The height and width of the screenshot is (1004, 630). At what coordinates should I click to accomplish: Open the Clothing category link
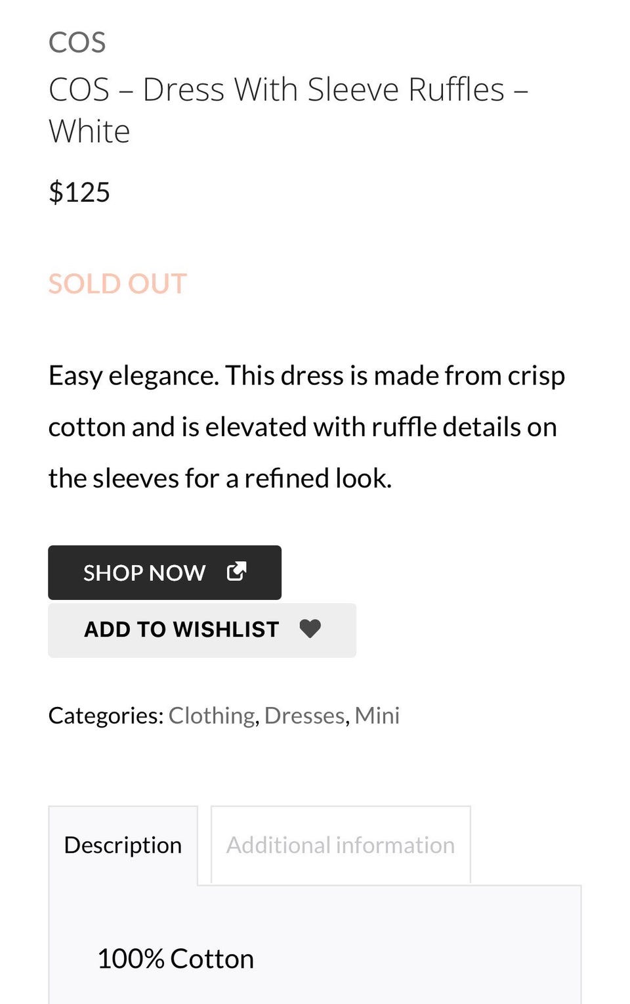[x=211, y=716]
